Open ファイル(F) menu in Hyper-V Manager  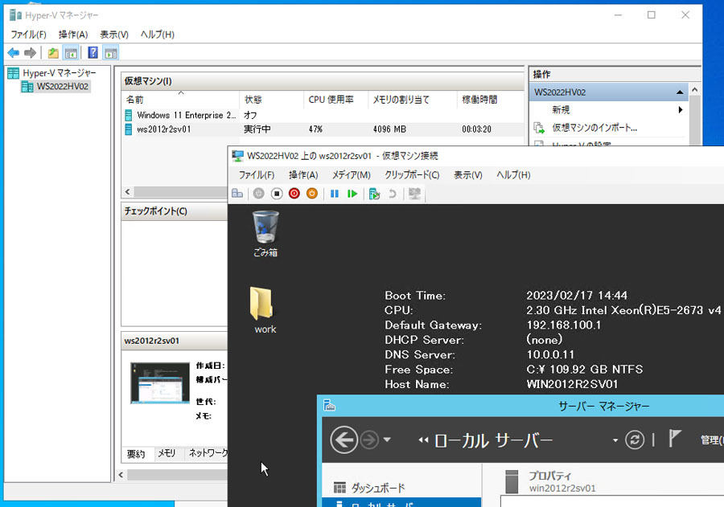tap(28, 35)
